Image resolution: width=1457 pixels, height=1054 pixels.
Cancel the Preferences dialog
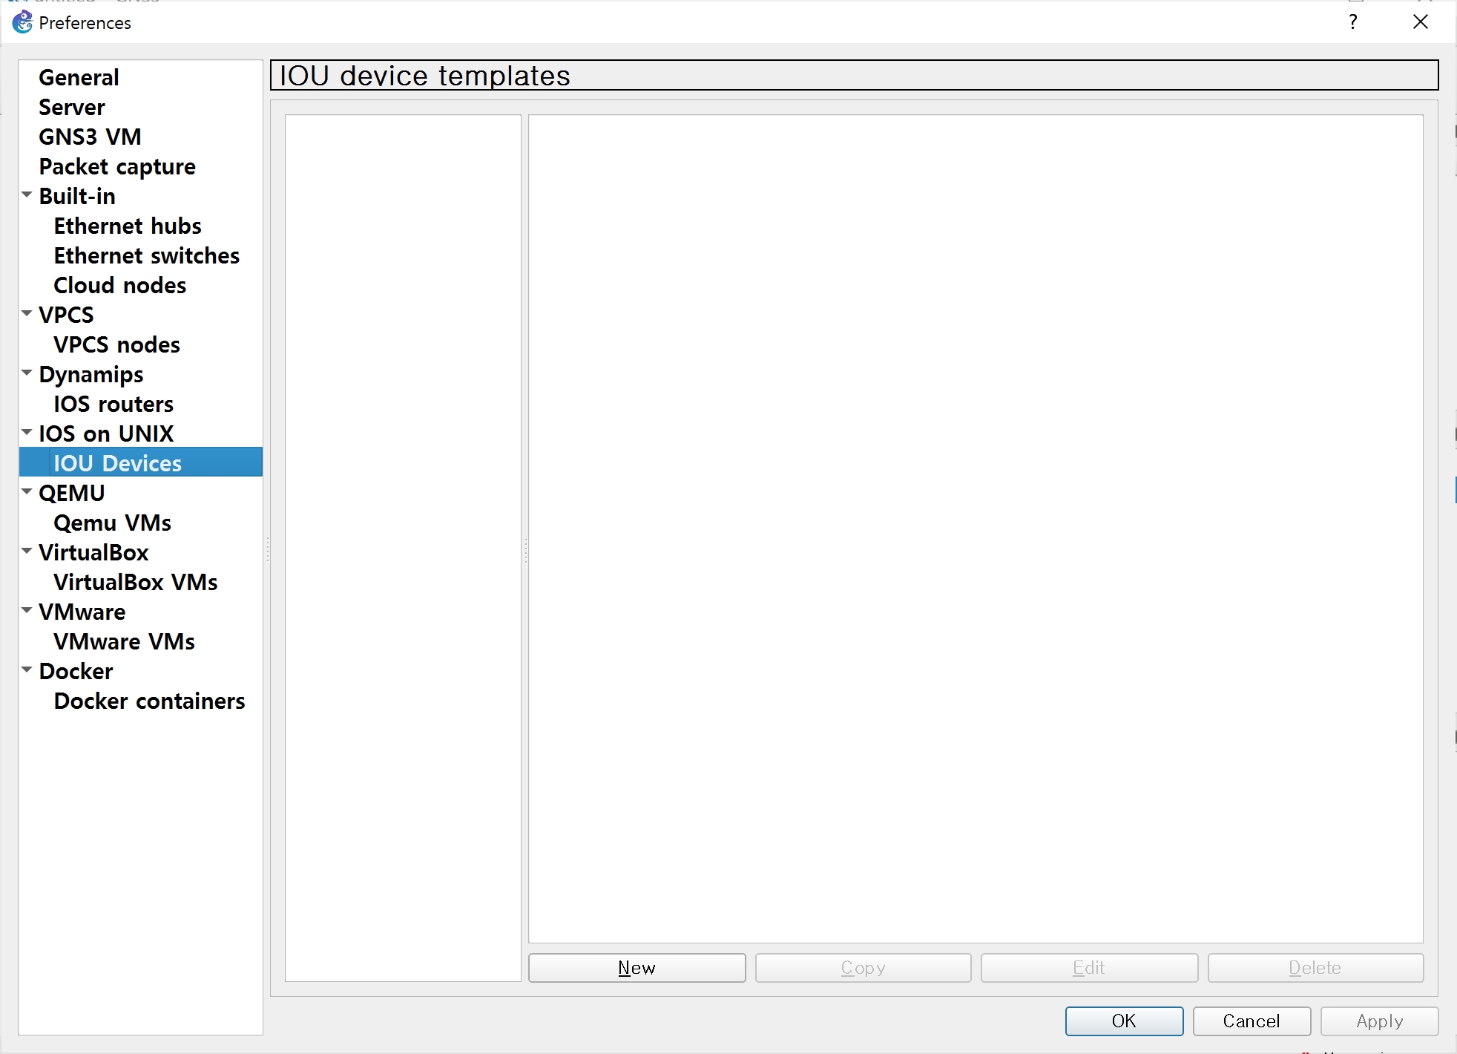tap(1251, 1021)
